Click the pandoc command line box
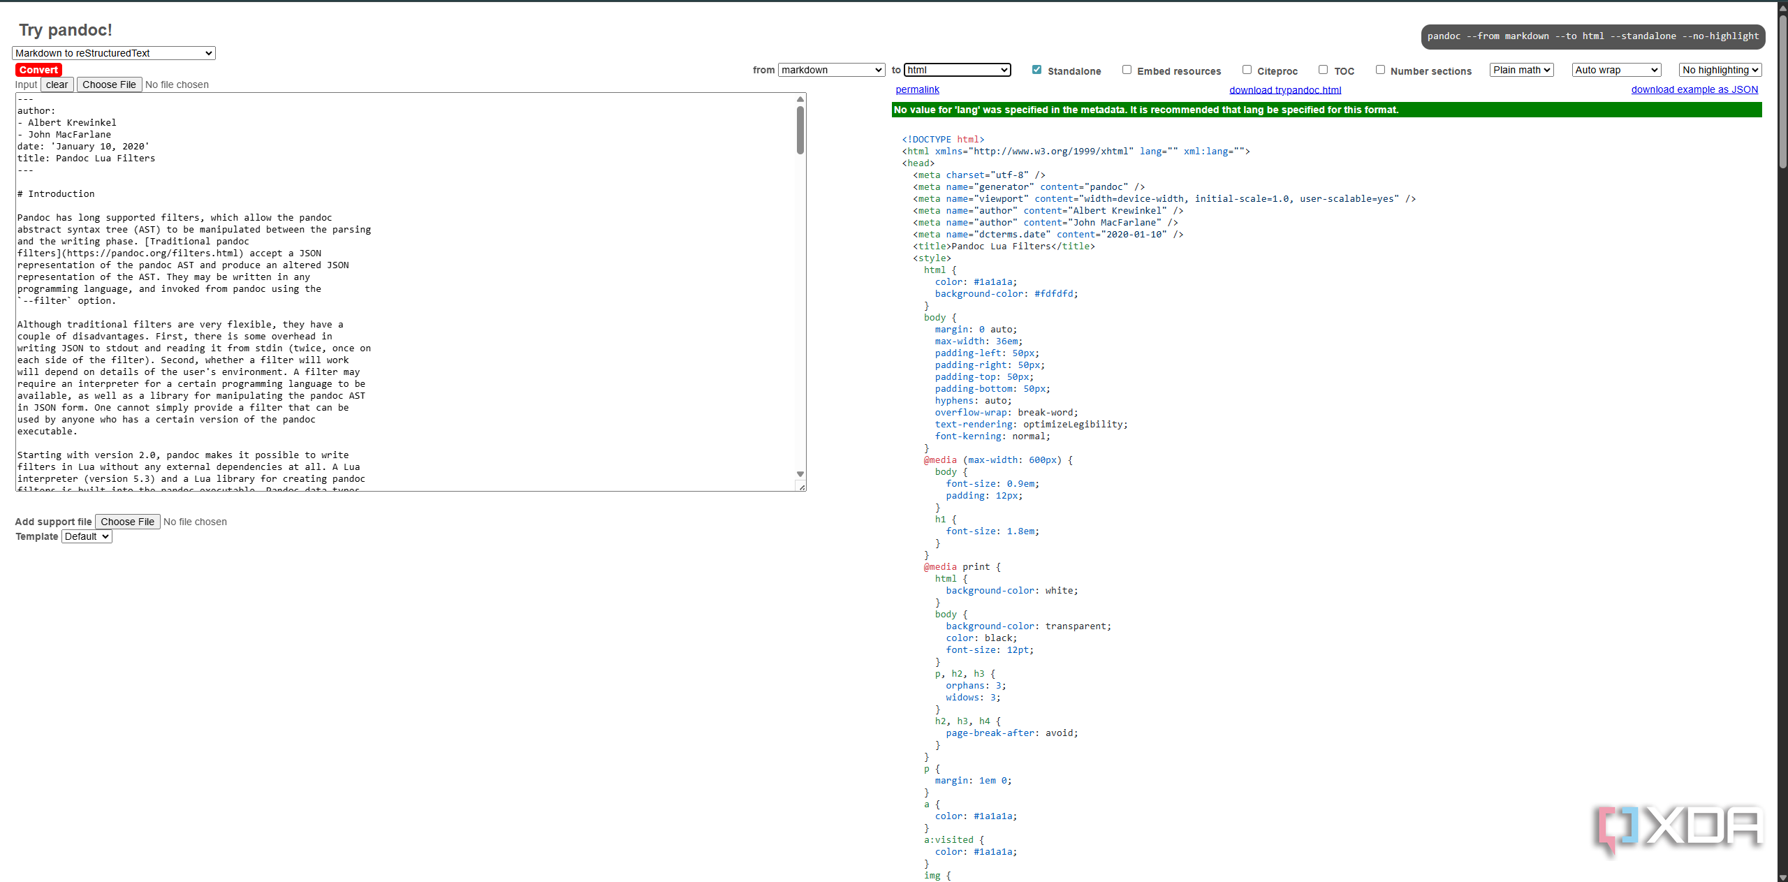The width and height of the screenshot is (1788, 882). 1593,36
